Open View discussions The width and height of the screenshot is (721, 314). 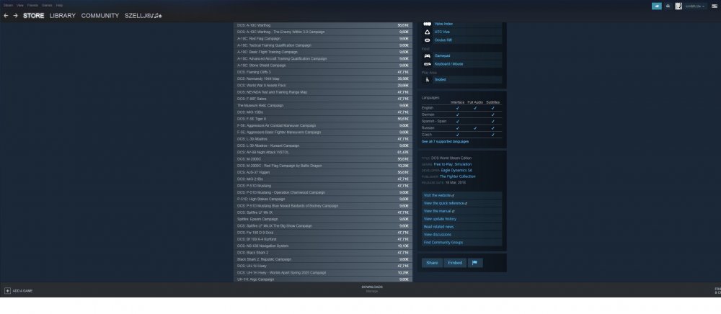point(461,235)
